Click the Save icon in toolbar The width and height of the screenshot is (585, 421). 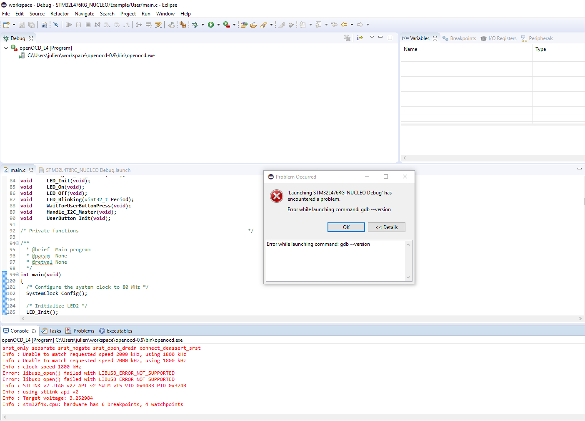pos(22,25)
